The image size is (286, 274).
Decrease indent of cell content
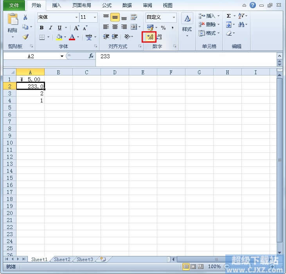[106, 37]
